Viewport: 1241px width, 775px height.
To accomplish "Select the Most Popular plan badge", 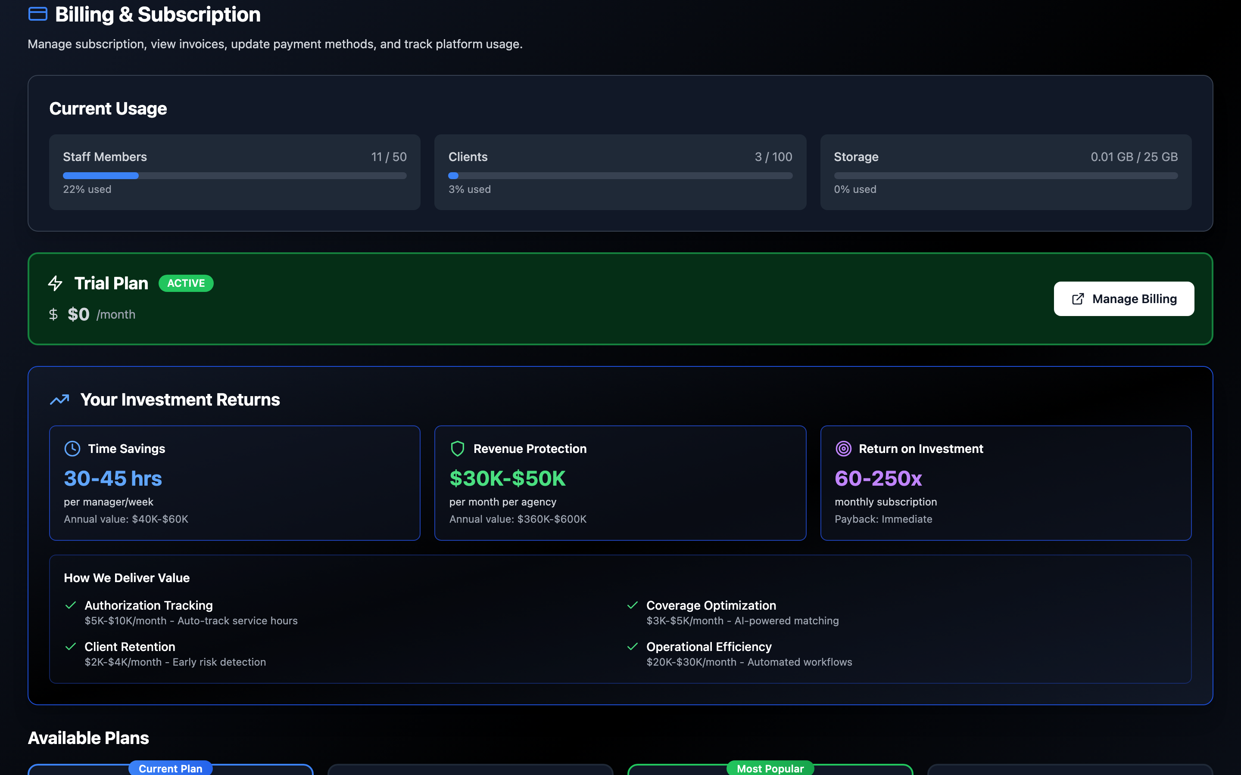I will click(770, 768).
